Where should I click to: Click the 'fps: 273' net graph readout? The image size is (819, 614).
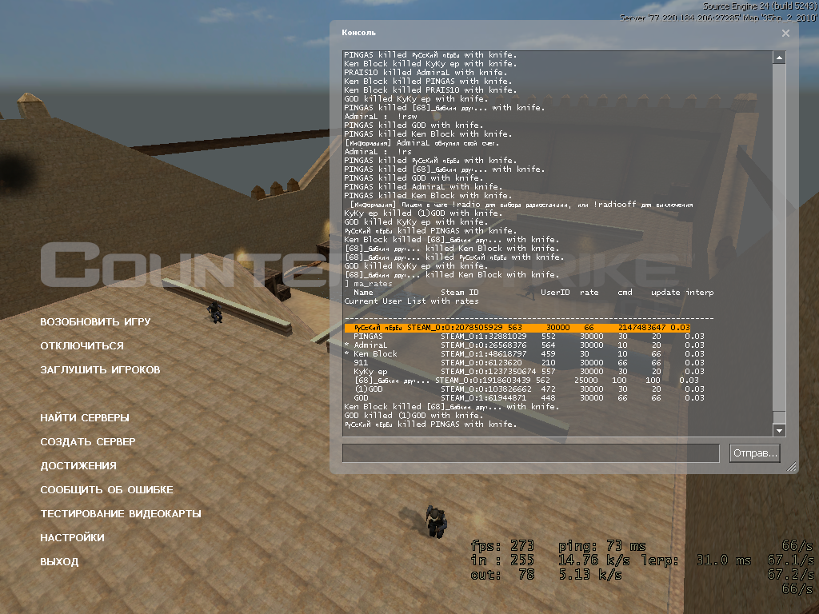point(502,546)
